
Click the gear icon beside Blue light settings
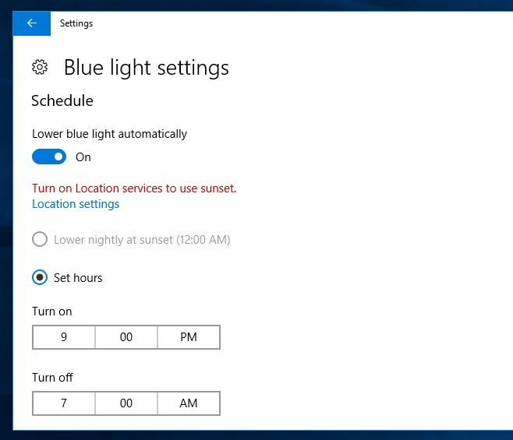point(40,67)
